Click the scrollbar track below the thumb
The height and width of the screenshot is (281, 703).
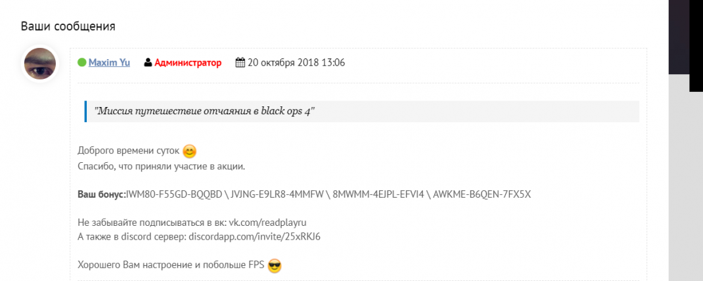[x=685, y=179]
